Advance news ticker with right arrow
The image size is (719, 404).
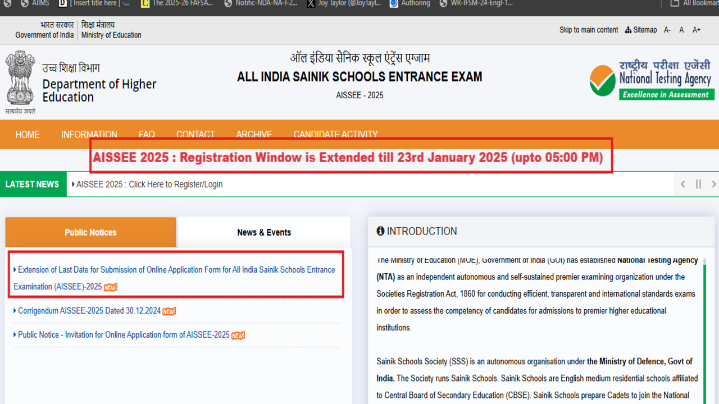tap(714, 184)
